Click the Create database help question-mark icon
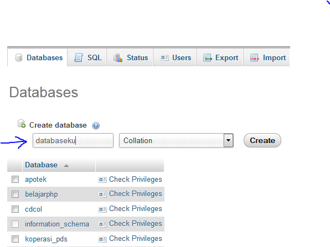The height and width of the screenshot is (247, 330). [96, 125]
